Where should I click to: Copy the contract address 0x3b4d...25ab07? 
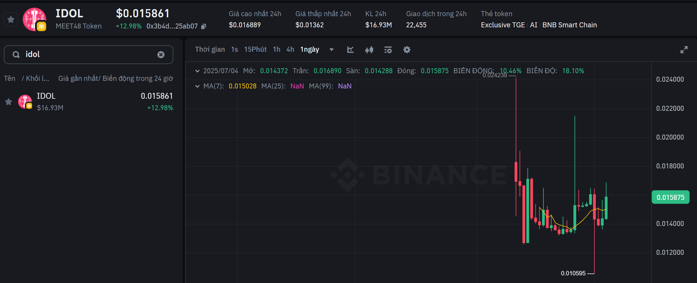tap(204, 26)
